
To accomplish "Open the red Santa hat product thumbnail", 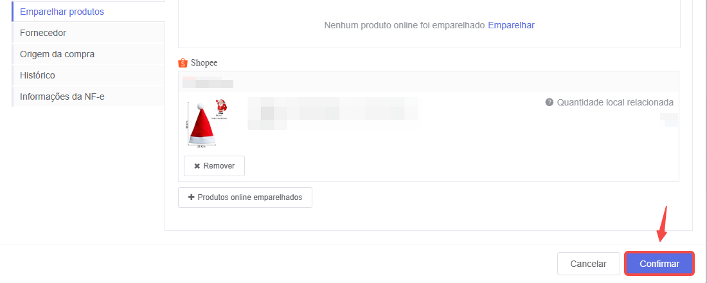I will 206,123.
